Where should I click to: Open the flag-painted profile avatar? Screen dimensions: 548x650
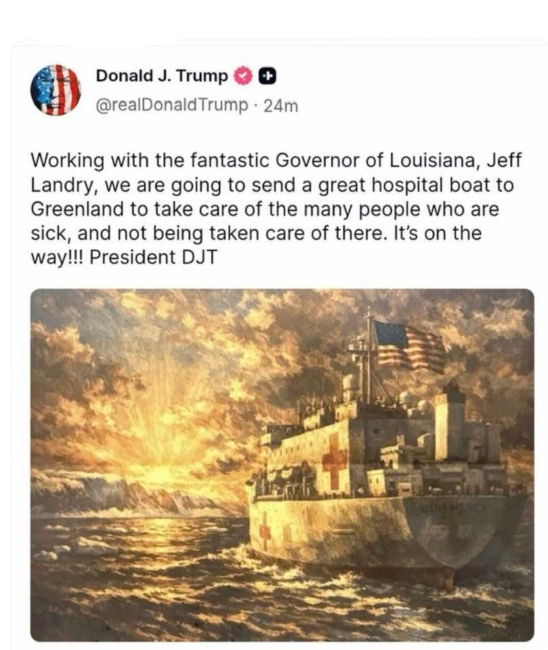(56, 90)
